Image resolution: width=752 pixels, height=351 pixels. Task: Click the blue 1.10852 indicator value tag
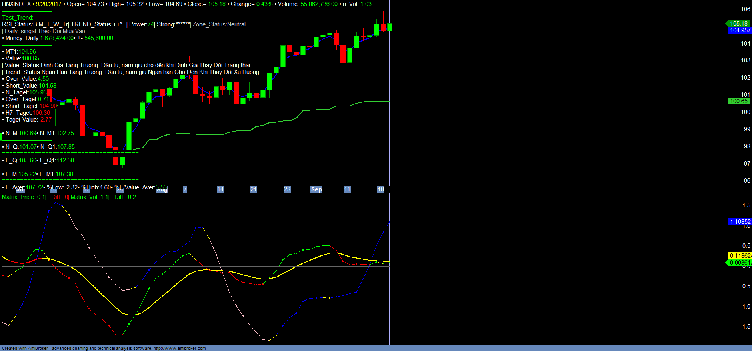(740, 222)
